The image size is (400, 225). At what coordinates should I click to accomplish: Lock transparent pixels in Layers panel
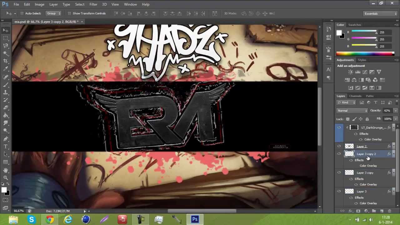click(x=347, y=119)
